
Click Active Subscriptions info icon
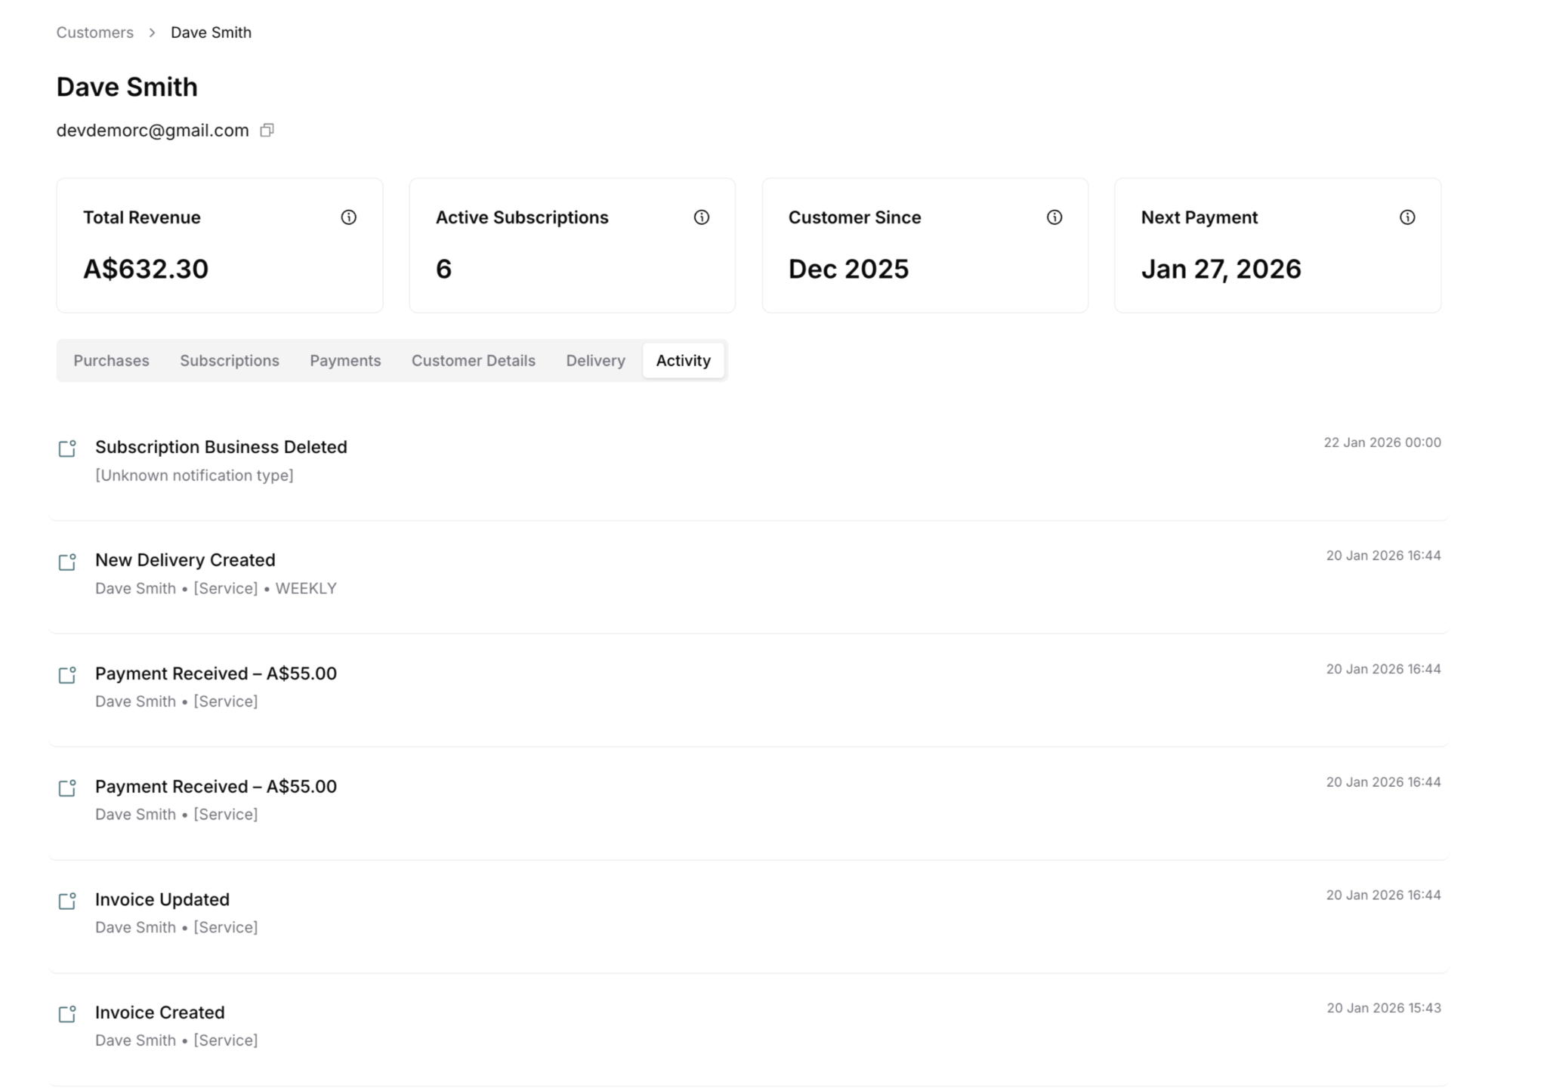[701, 217]
